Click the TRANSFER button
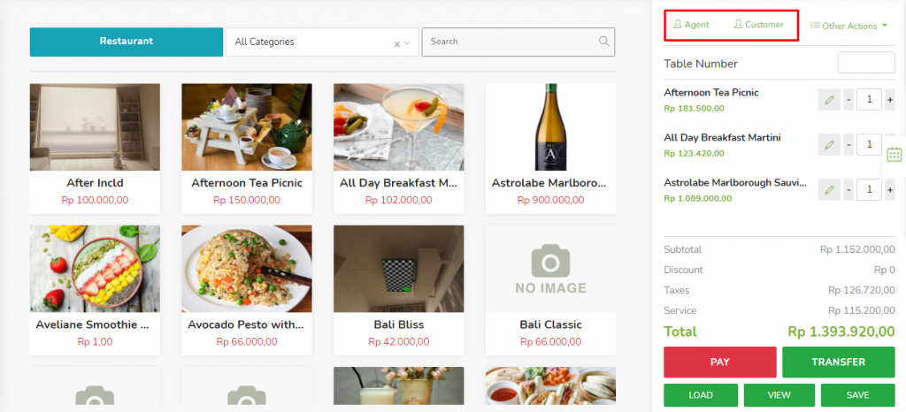906x412 pixels. (x=838, y=362)
